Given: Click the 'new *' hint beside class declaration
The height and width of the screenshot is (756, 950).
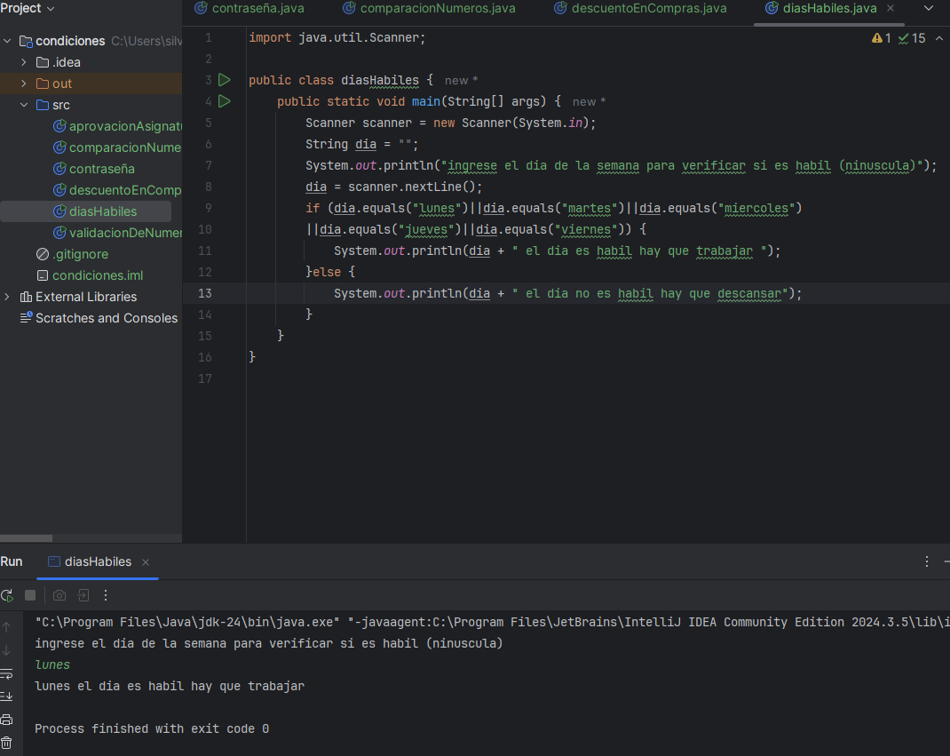Looking at the screenshot, I should pyautogui.click(x=461, y=81).
